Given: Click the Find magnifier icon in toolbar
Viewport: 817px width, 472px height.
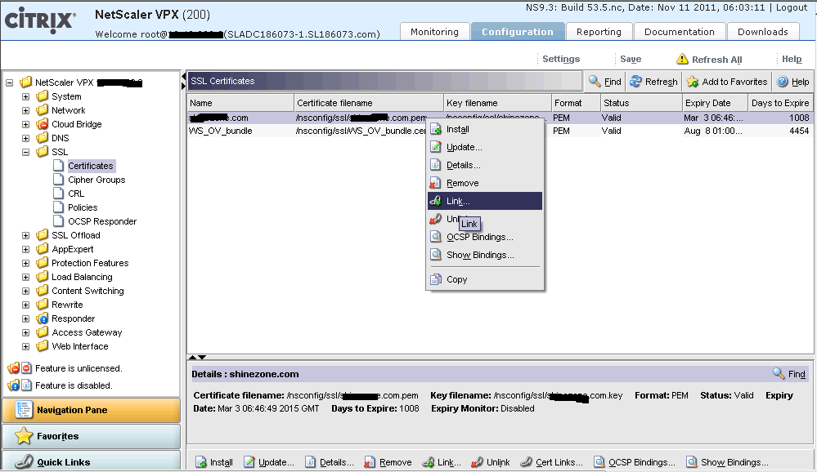Looking at the screenshot, I should tap(595, 82).
